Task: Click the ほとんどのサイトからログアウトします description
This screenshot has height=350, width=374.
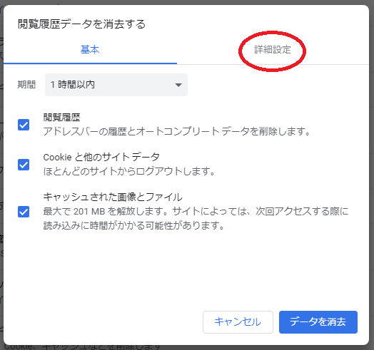Action: [x=129, y=171]
